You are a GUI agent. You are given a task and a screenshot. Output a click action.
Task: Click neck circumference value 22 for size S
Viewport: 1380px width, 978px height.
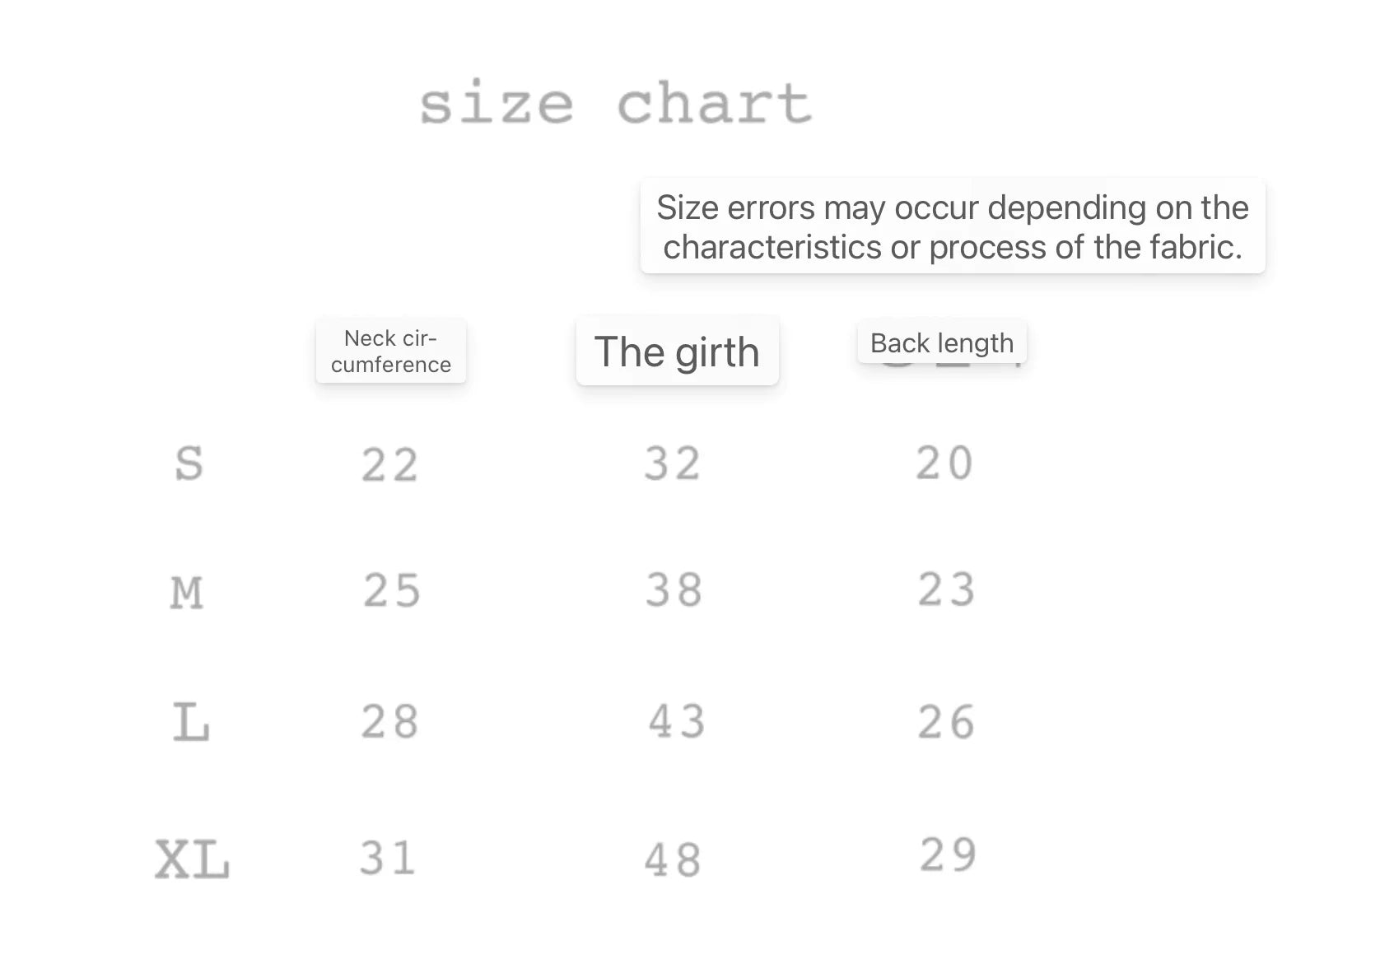[x=390, y=465]
